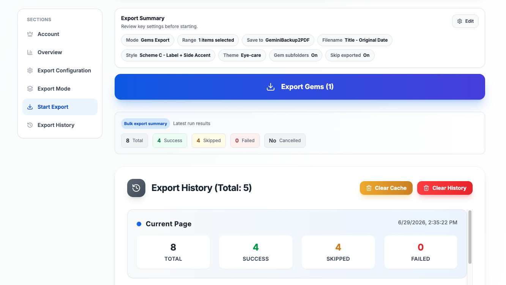506x285 pixels.
Task: Click the Style Scheme C chip
Action: [x=168, y=55]
